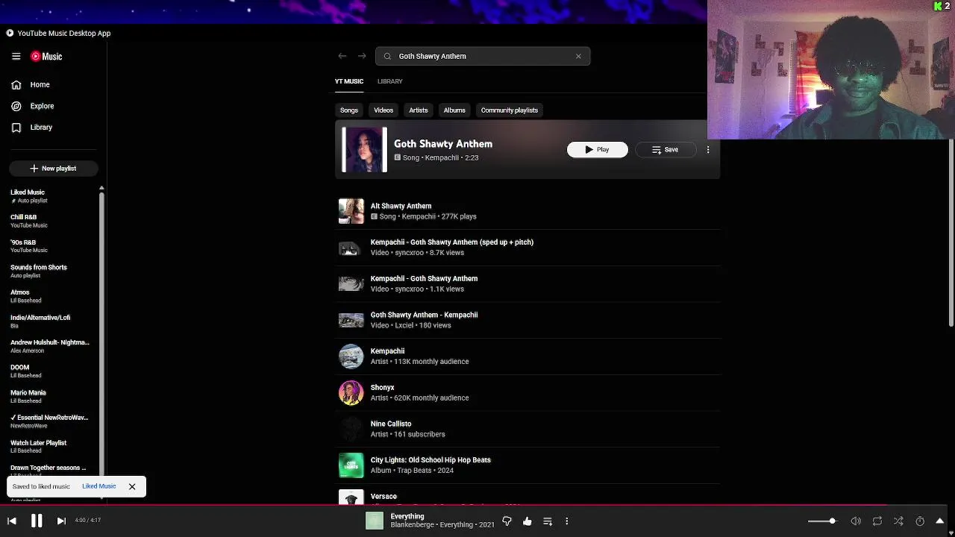
Task: Filter results by Songs
Action: [349, 110]
